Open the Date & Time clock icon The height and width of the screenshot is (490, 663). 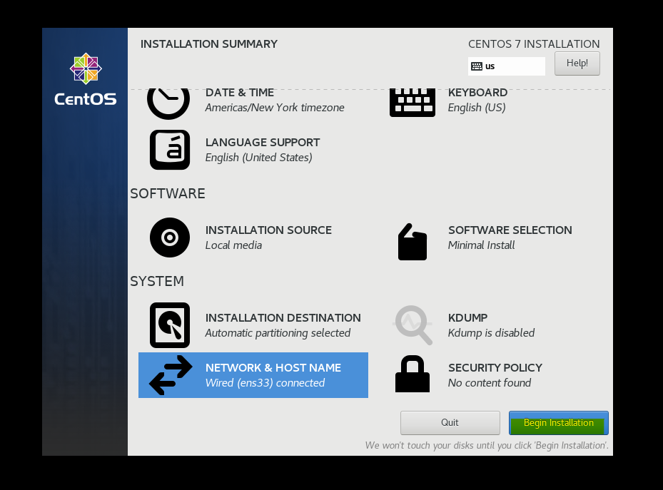coord(168,103)
